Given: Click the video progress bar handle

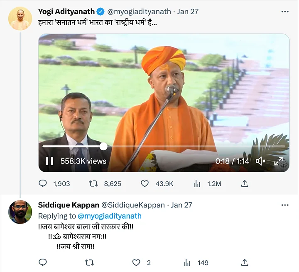Looking at the screenshot, I should pyautogui.click(x=103, y=146).
